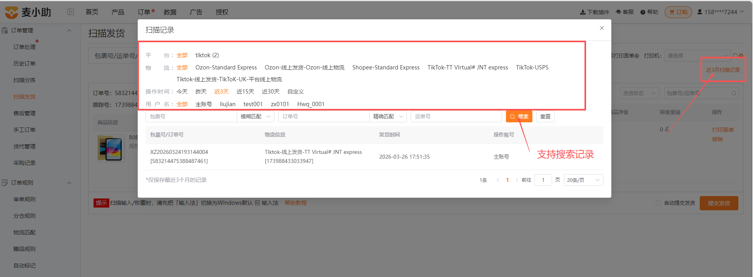This screenshot has width=753, height=277.
Task: Filter by user liujian
Action: [228, 104]
